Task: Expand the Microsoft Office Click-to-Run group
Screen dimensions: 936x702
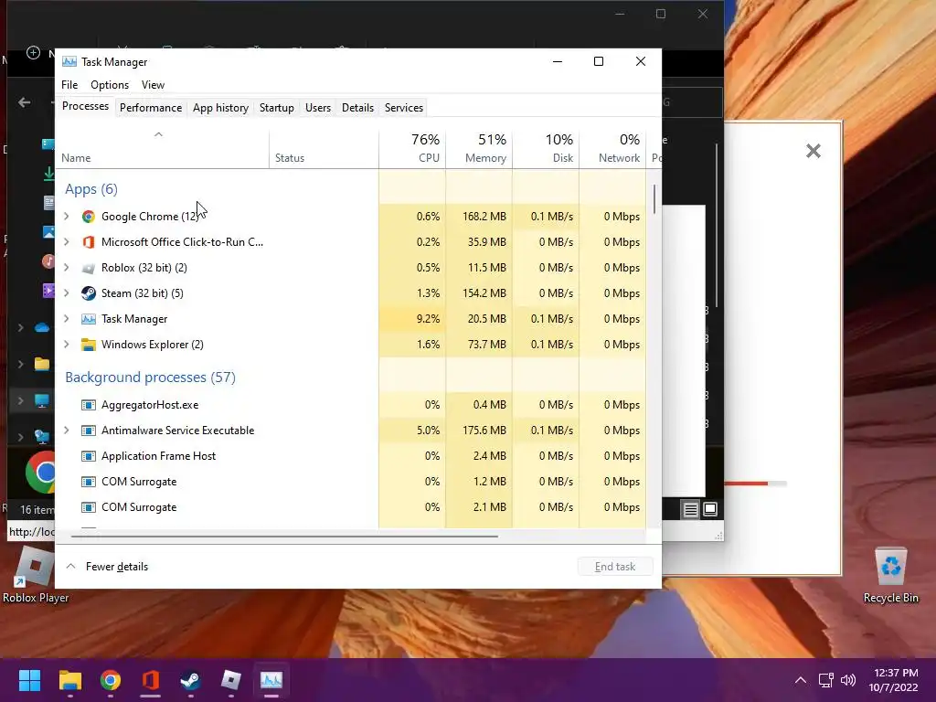Action: point(66,242)
